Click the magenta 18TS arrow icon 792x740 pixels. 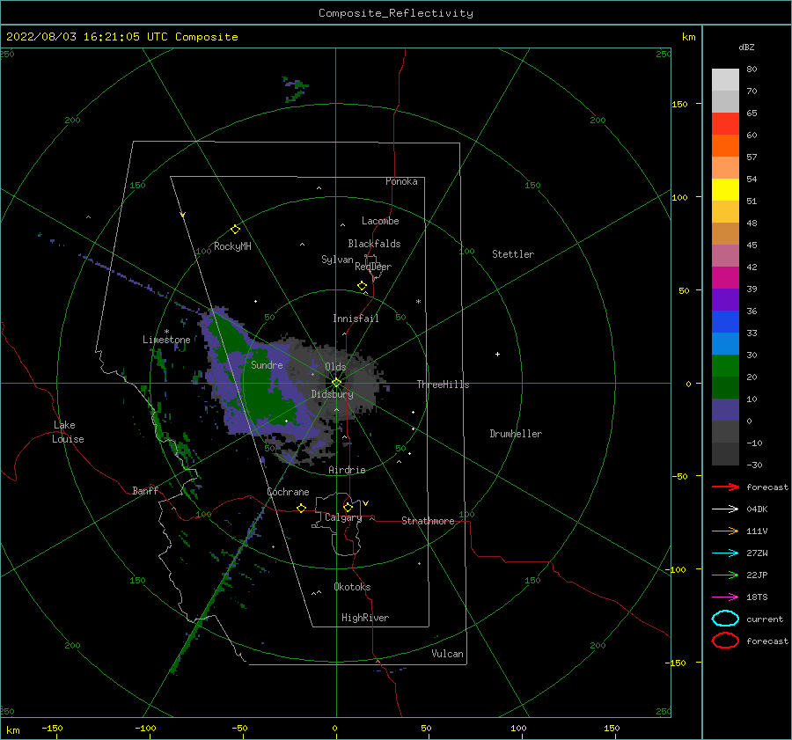point(725,597)
